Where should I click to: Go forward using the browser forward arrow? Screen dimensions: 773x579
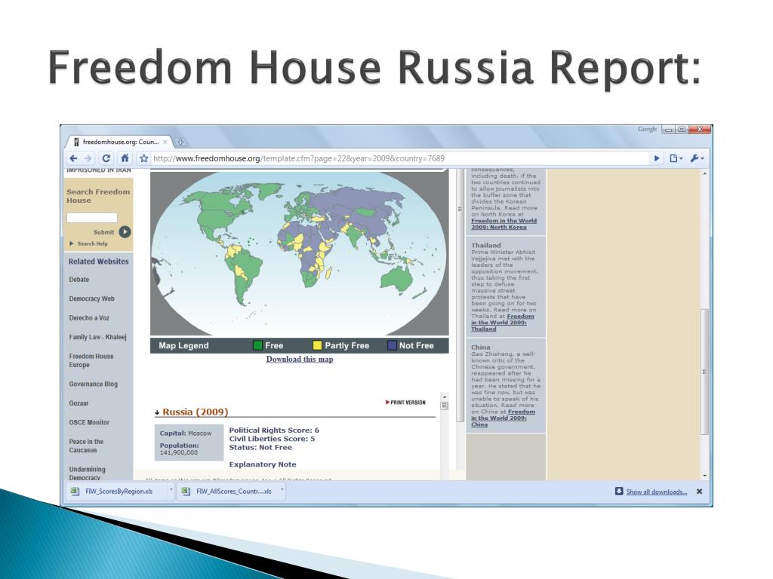pos(88,158)
